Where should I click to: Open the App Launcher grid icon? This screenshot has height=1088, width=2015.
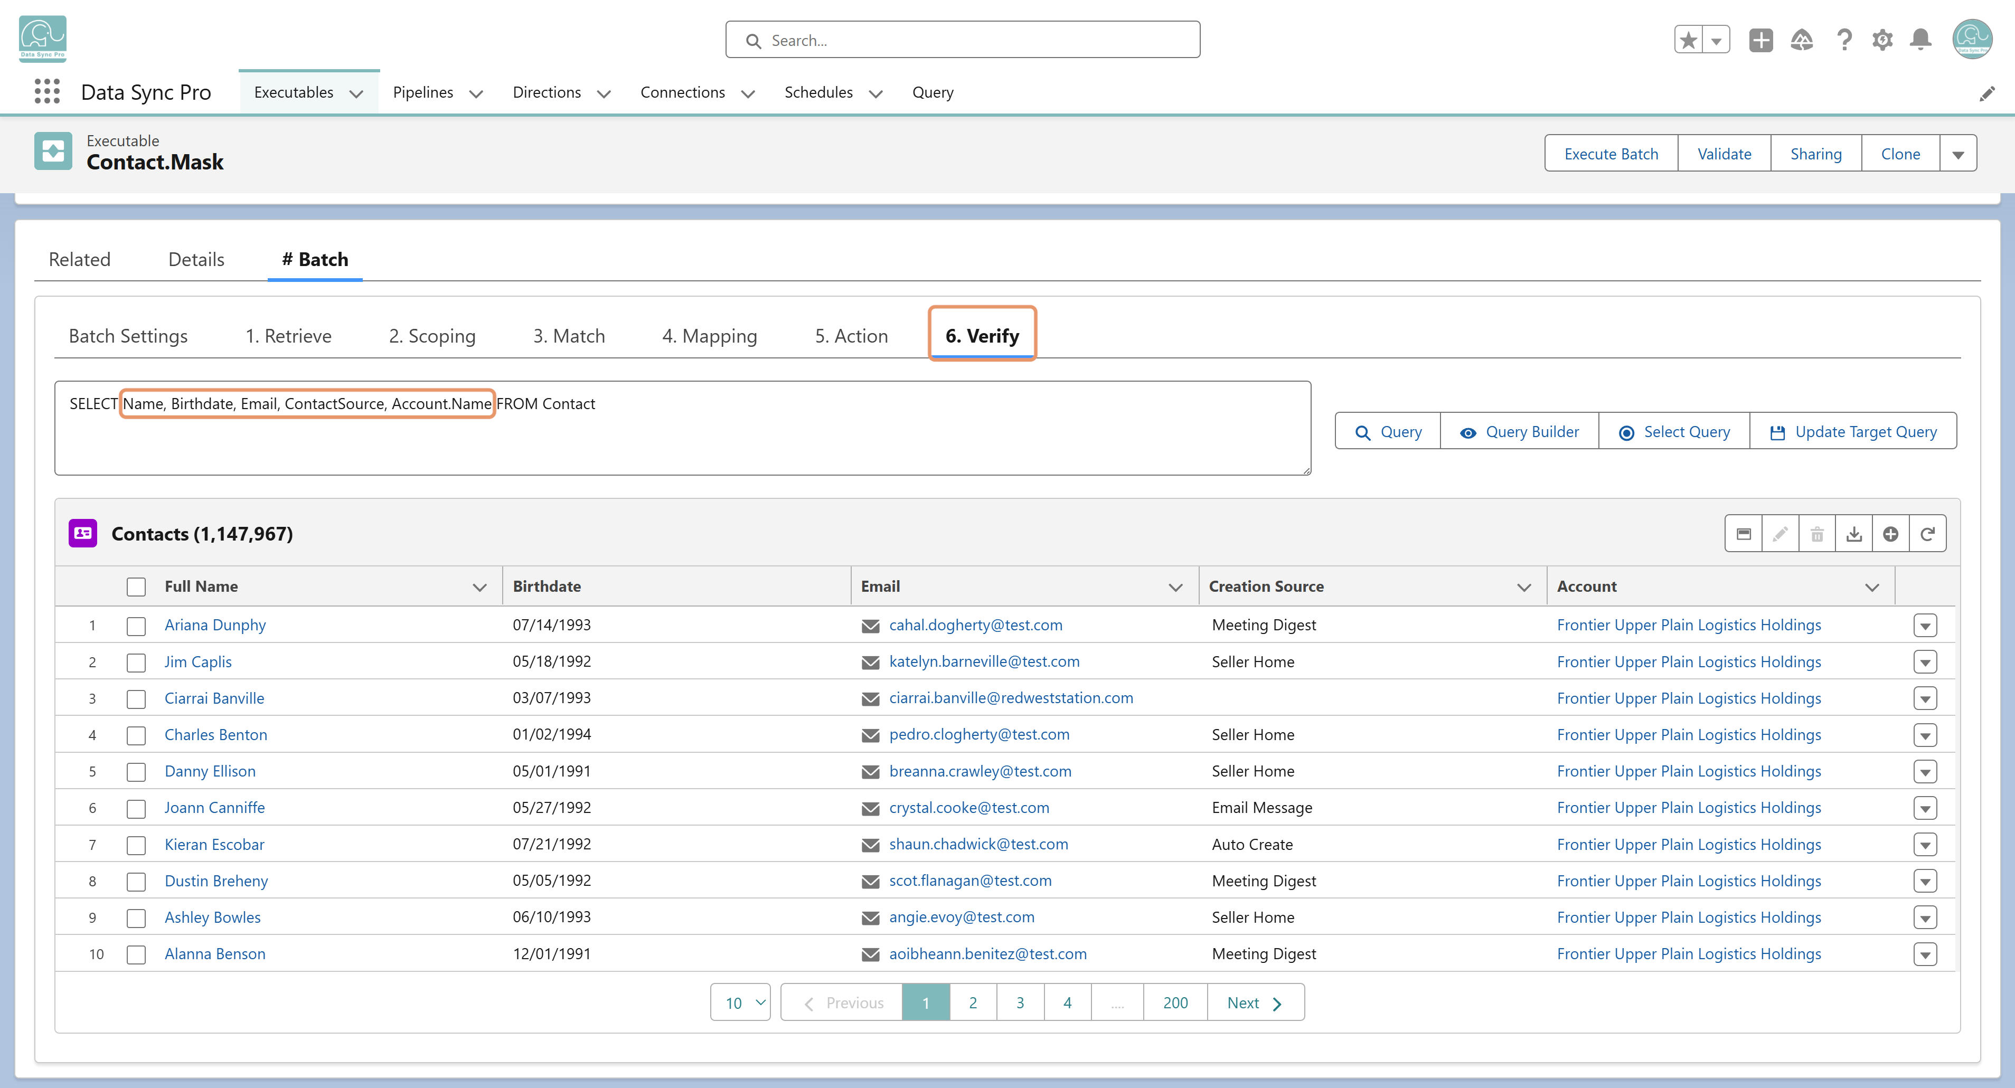point(47,91)
